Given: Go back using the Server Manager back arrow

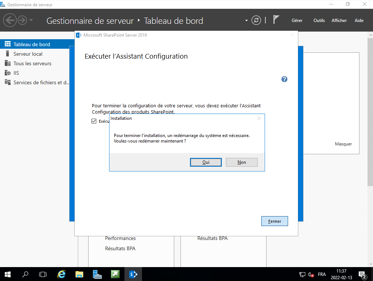Looking at the screenshot, I should pos(10,21).
